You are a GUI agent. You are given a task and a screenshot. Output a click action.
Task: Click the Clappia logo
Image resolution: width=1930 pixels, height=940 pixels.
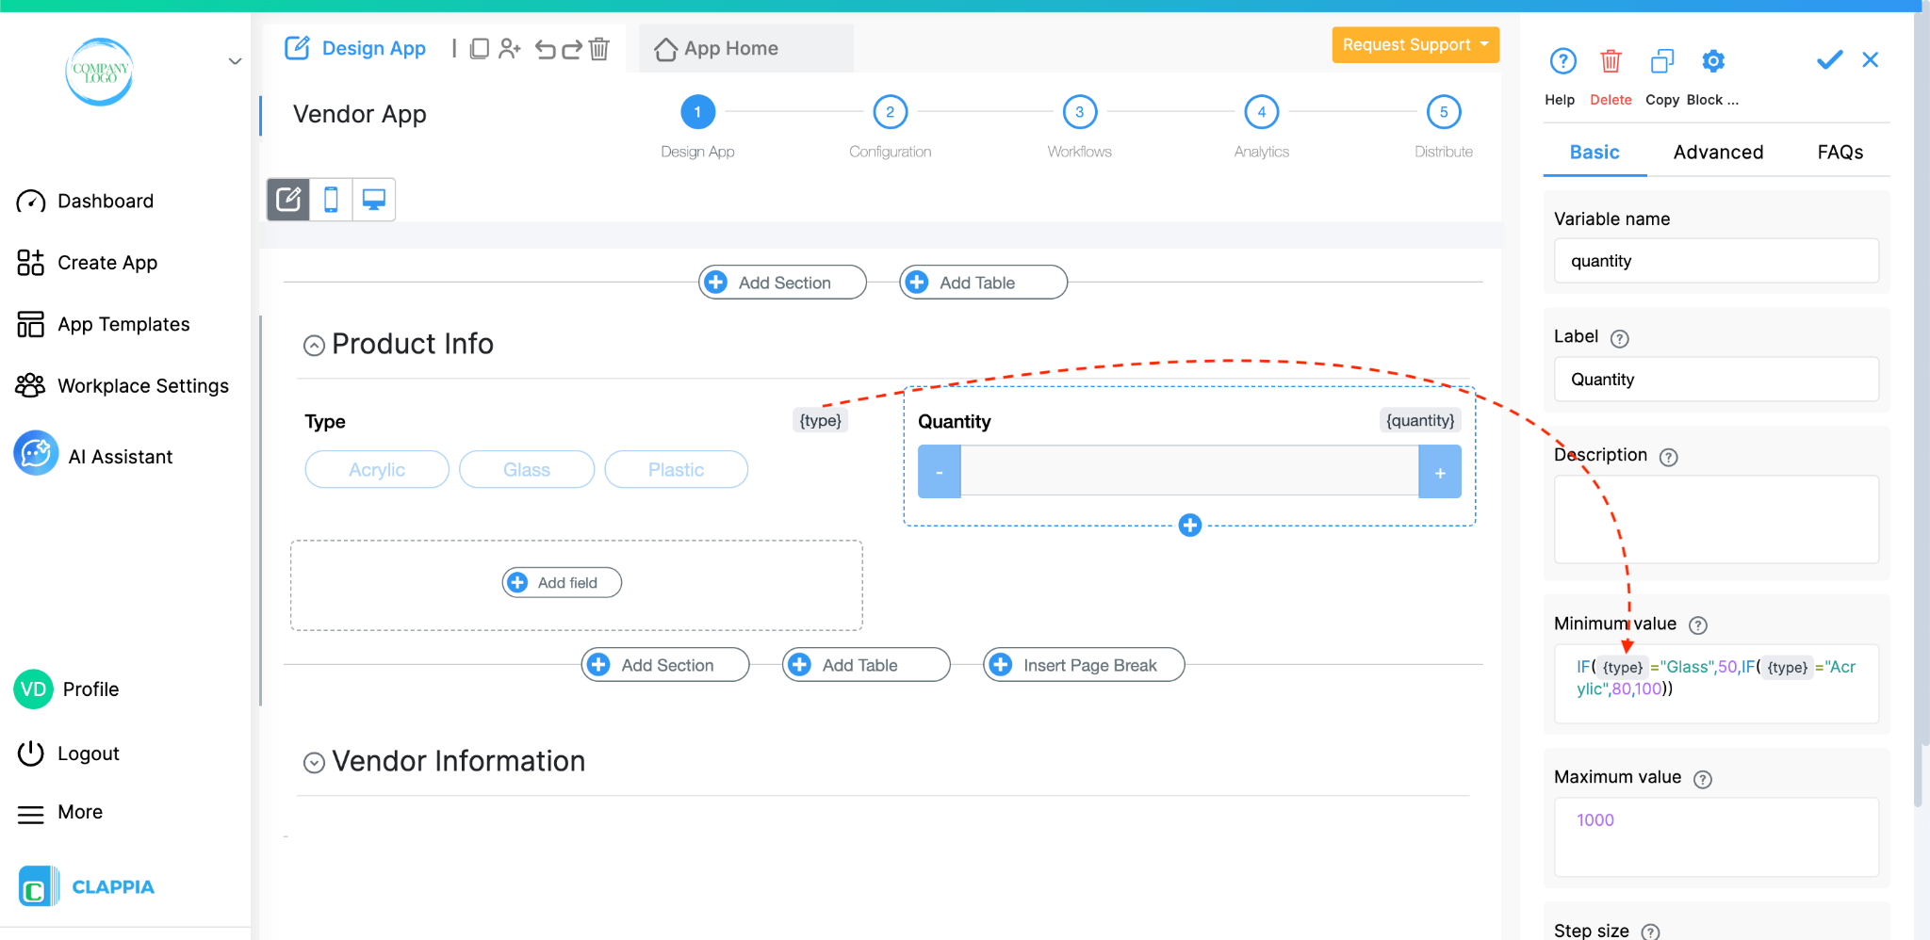coord(87,886)
